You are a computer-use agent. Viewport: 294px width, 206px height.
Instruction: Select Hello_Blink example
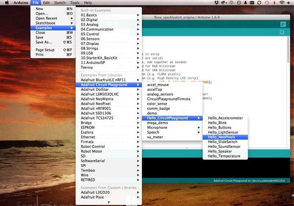[x=217, y=123]
